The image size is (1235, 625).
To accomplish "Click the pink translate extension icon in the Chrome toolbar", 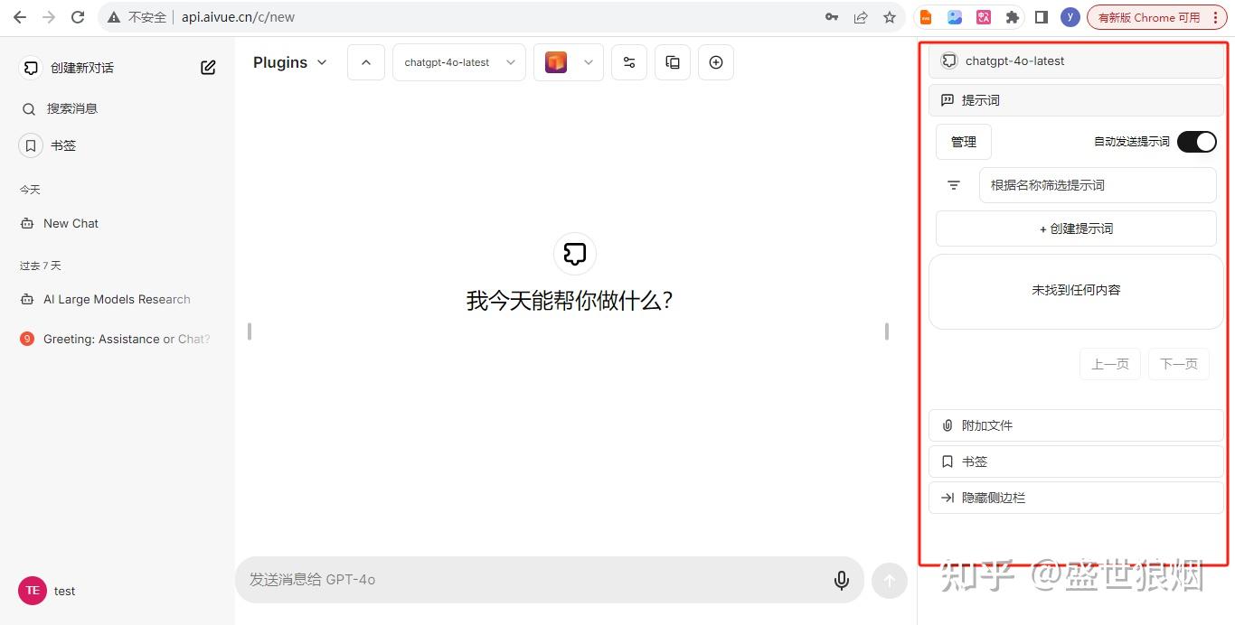I will [984, 17].
